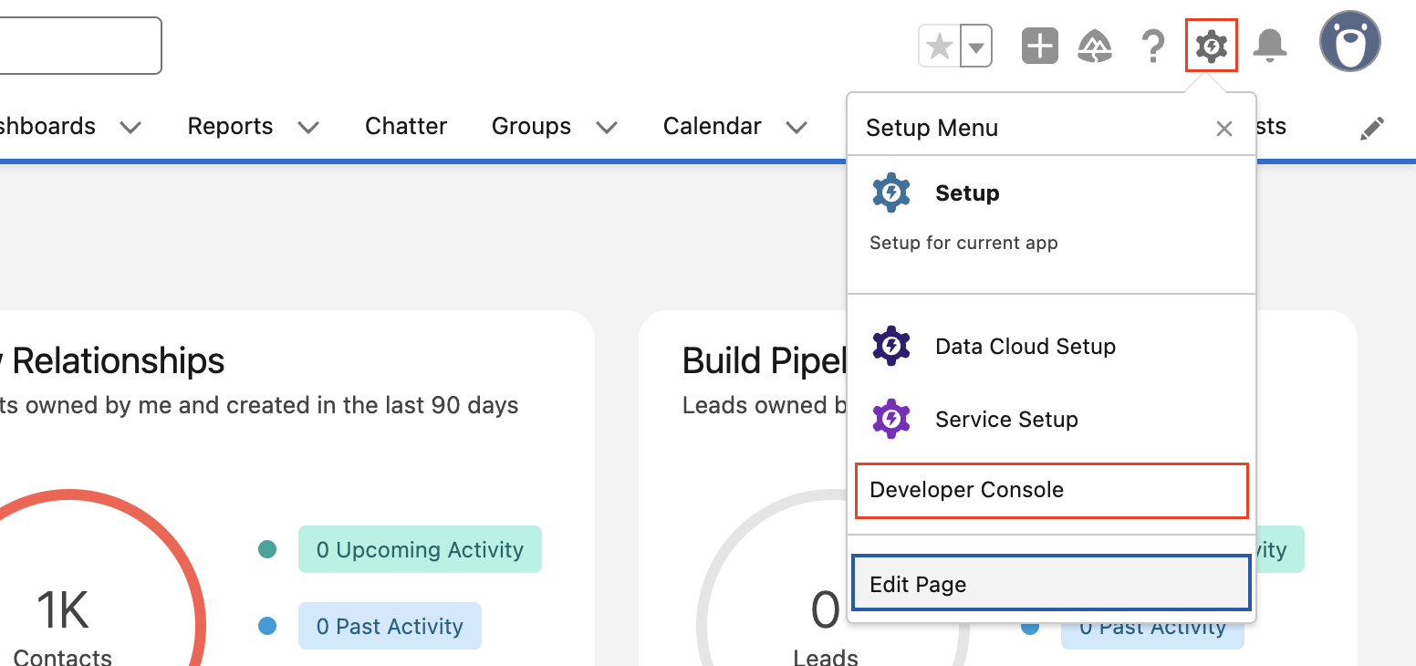Open the Calendar tab
The height and width of the screenshot is (666, 1416).
713,126
